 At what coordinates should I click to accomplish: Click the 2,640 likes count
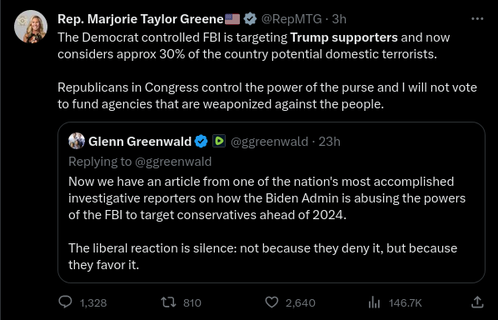(x=301, y=302)
